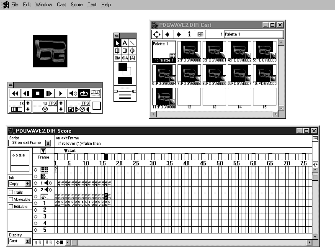The image size is (335, 251).
Task: Open the Script dropdown in Score
Action: [48, 143]
